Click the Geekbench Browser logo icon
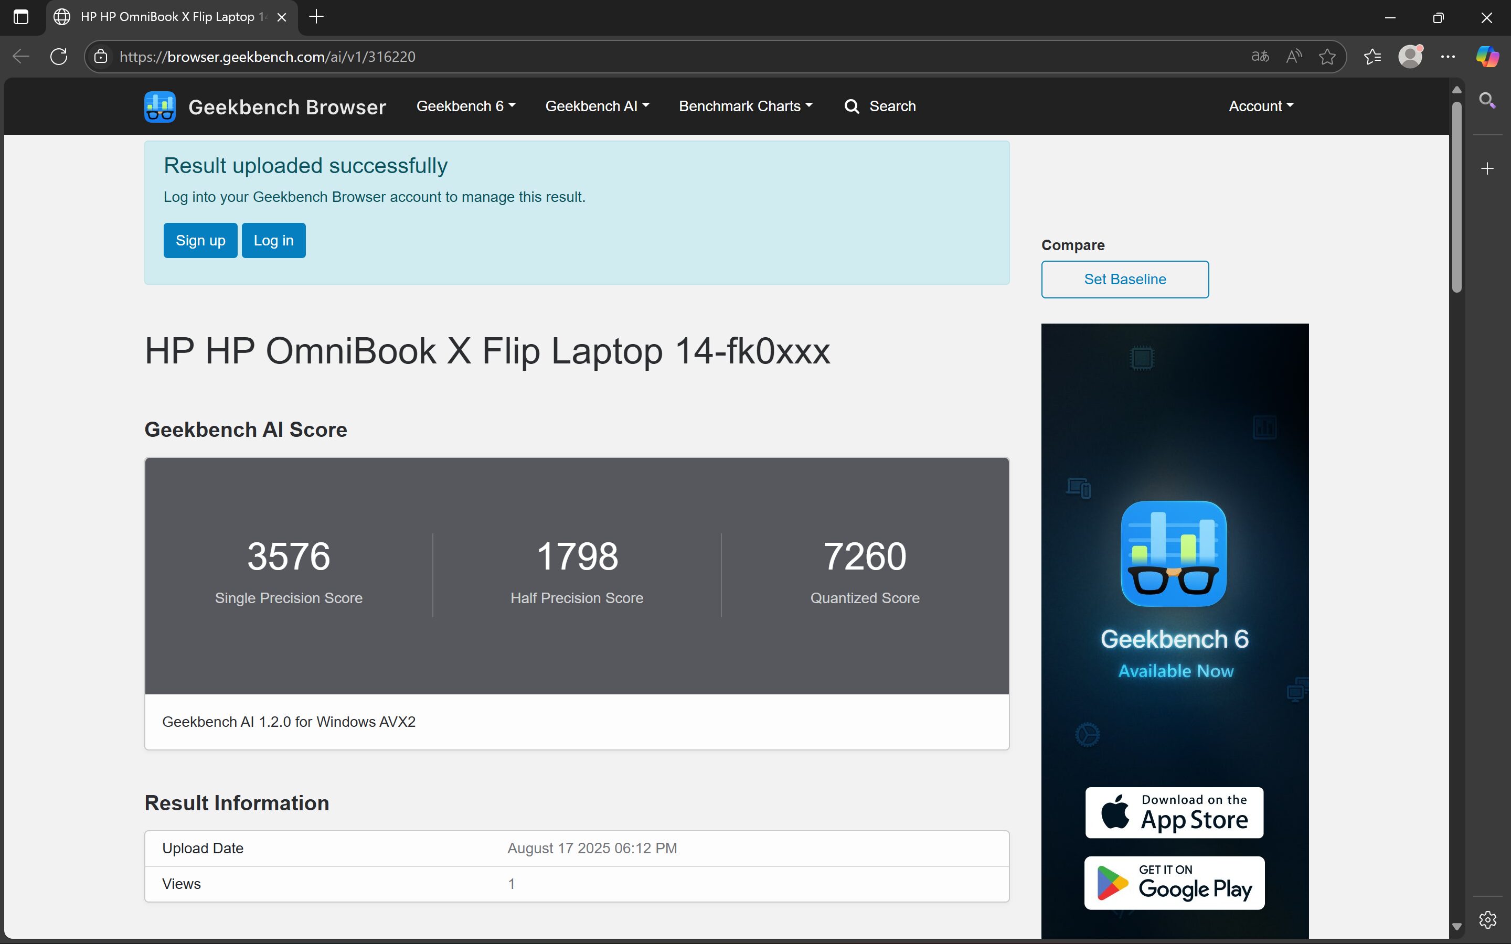1511x944 pixels. point(160,107)
